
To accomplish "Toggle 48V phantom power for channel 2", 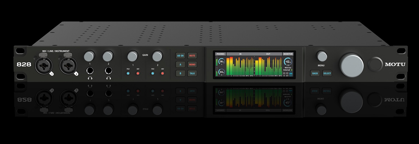I will click(x=162, y=74).
